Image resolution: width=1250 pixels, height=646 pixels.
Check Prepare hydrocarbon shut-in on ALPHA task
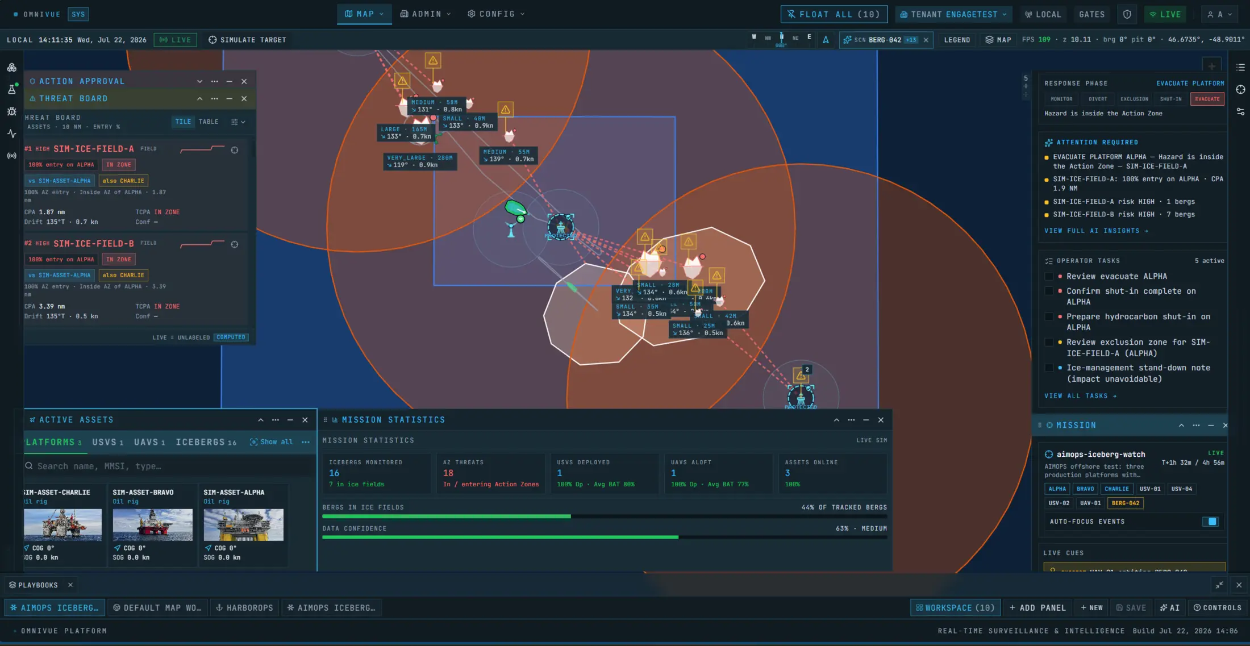pyautogui.click(x=1049, y=316)
